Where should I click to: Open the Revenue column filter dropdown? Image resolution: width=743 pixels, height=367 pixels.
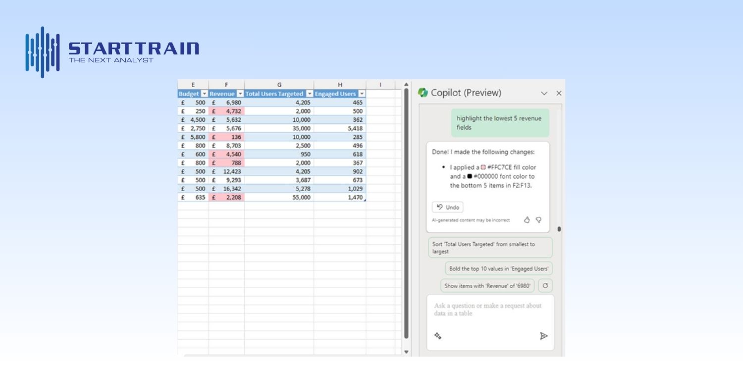point(240,94)
